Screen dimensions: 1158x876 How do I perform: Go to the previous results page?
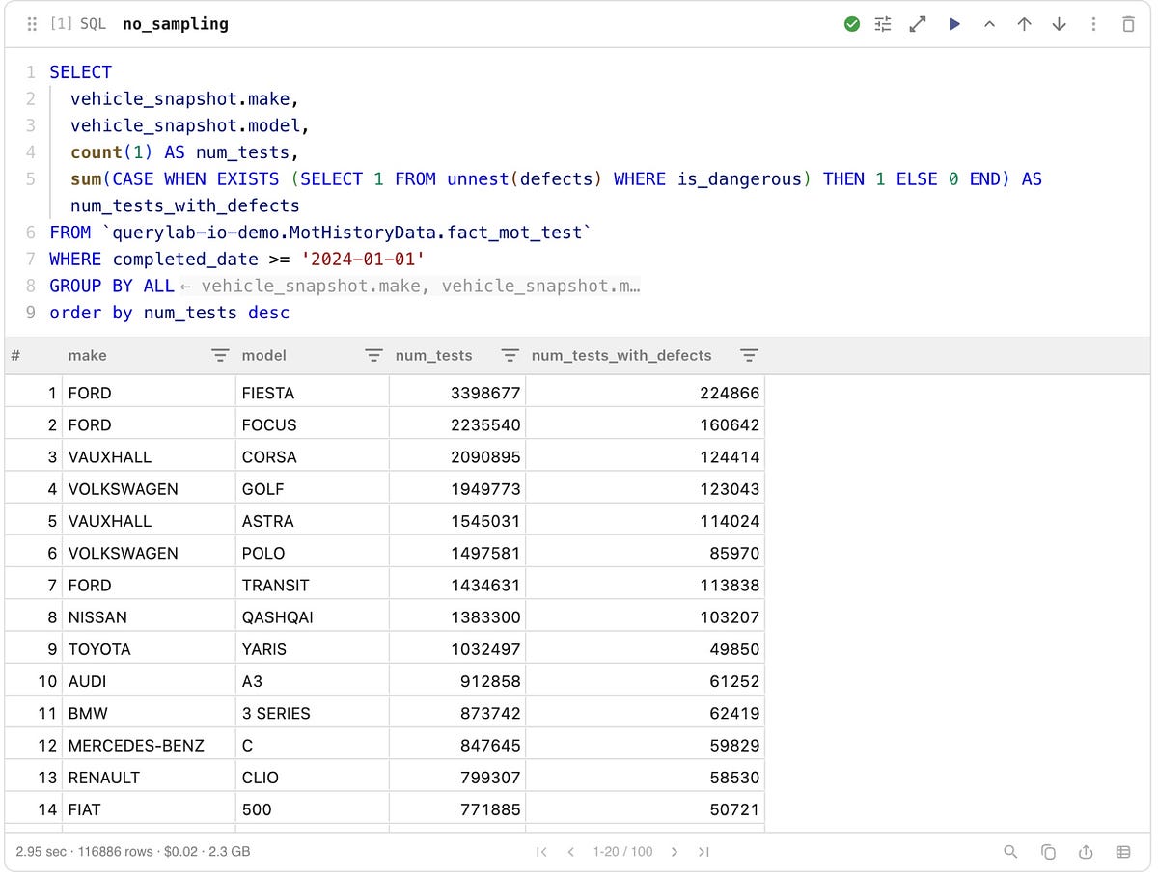[x=571, y=852]
